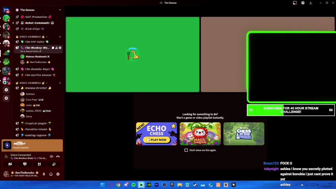Open Premiere Pro from taskbar
This screenshot has width=336, height=189.
coord(157,185)
